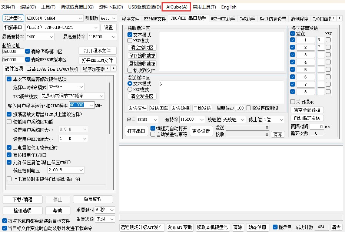This screenshot has height=232, width=345.
Task: Toggle the 提示音 checkbox
Action: coord(275,227)
